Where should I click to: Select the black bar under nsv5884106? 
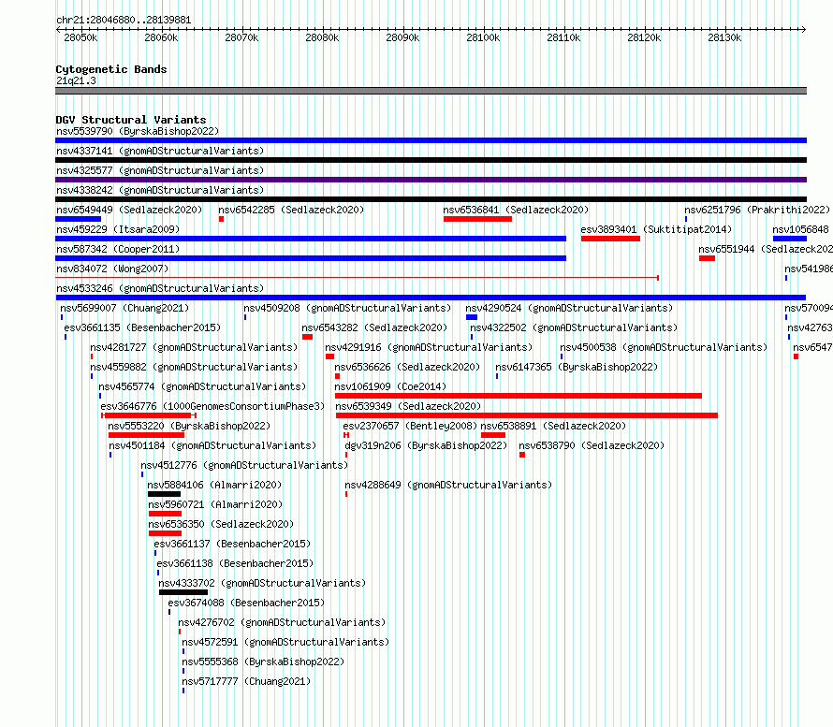pos(164,494)
